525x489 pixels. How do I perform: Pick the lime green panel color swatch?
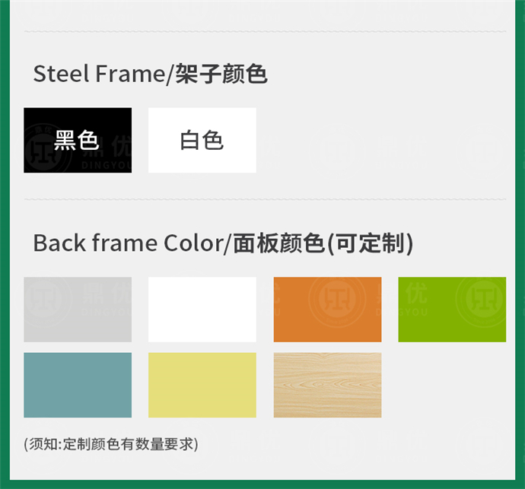tap(452, 309)
